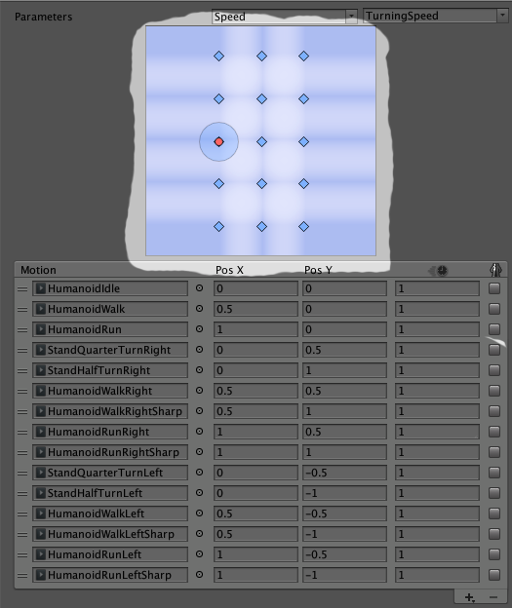Click the minus icon to remove motion
The width and height of the screenshot is (512, 608).
click(492, 597)
